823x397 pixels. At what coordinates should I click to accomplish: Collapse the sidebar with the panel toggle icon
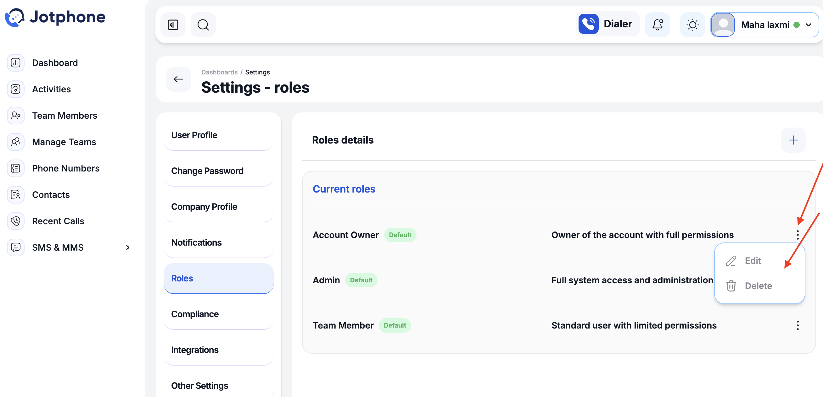[173, 24]
